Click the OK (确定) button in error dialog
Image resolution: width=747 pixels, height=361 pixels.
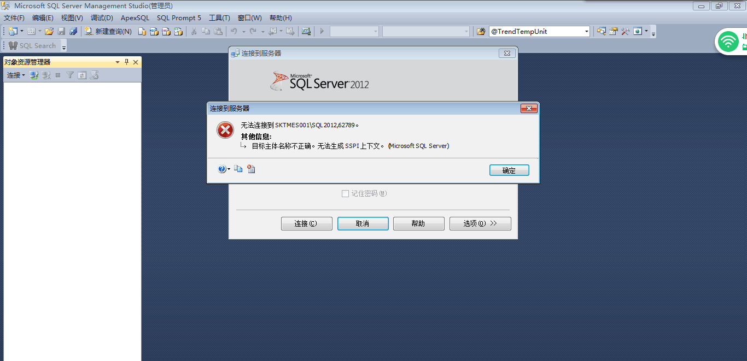[509, 170]
